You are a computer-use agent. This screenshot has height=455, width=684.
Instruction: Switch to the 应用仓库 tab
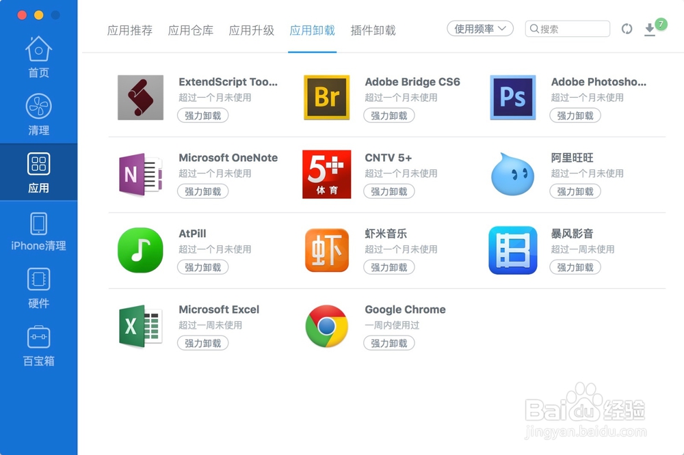pos(191,30)
